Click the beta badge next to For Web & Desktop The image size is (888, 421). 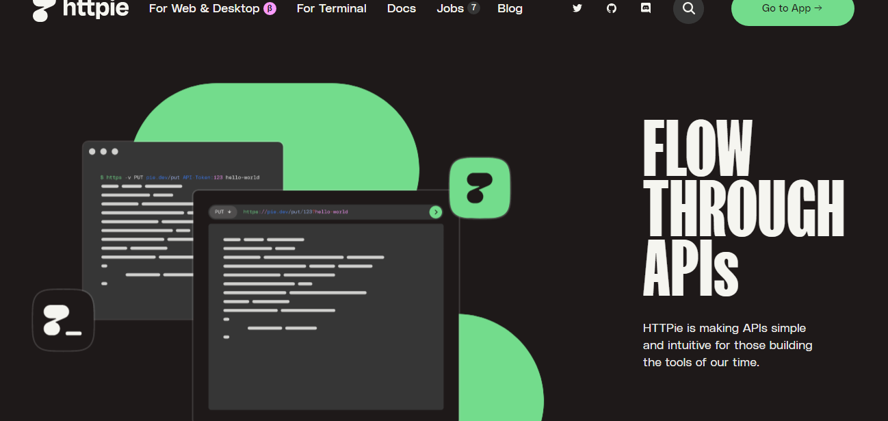tap(268, 8)
